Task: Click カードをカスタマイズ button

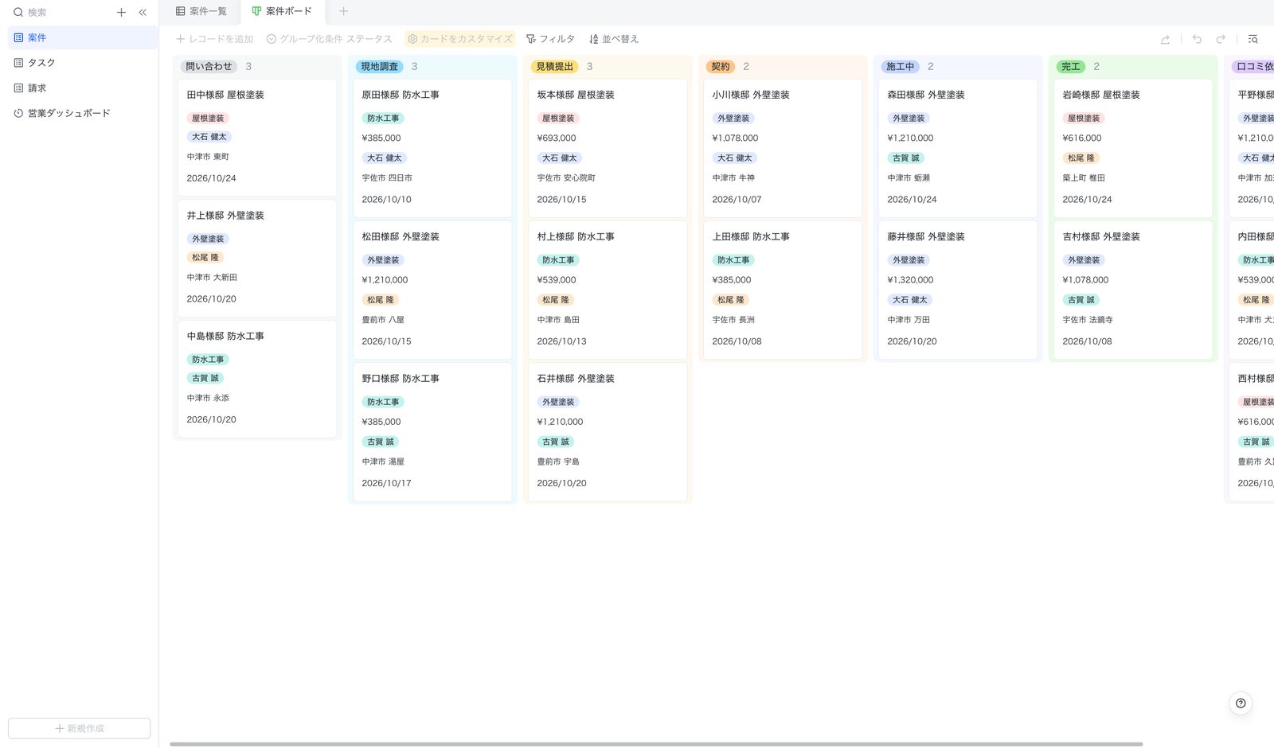Action: click(x=460, y=39)
